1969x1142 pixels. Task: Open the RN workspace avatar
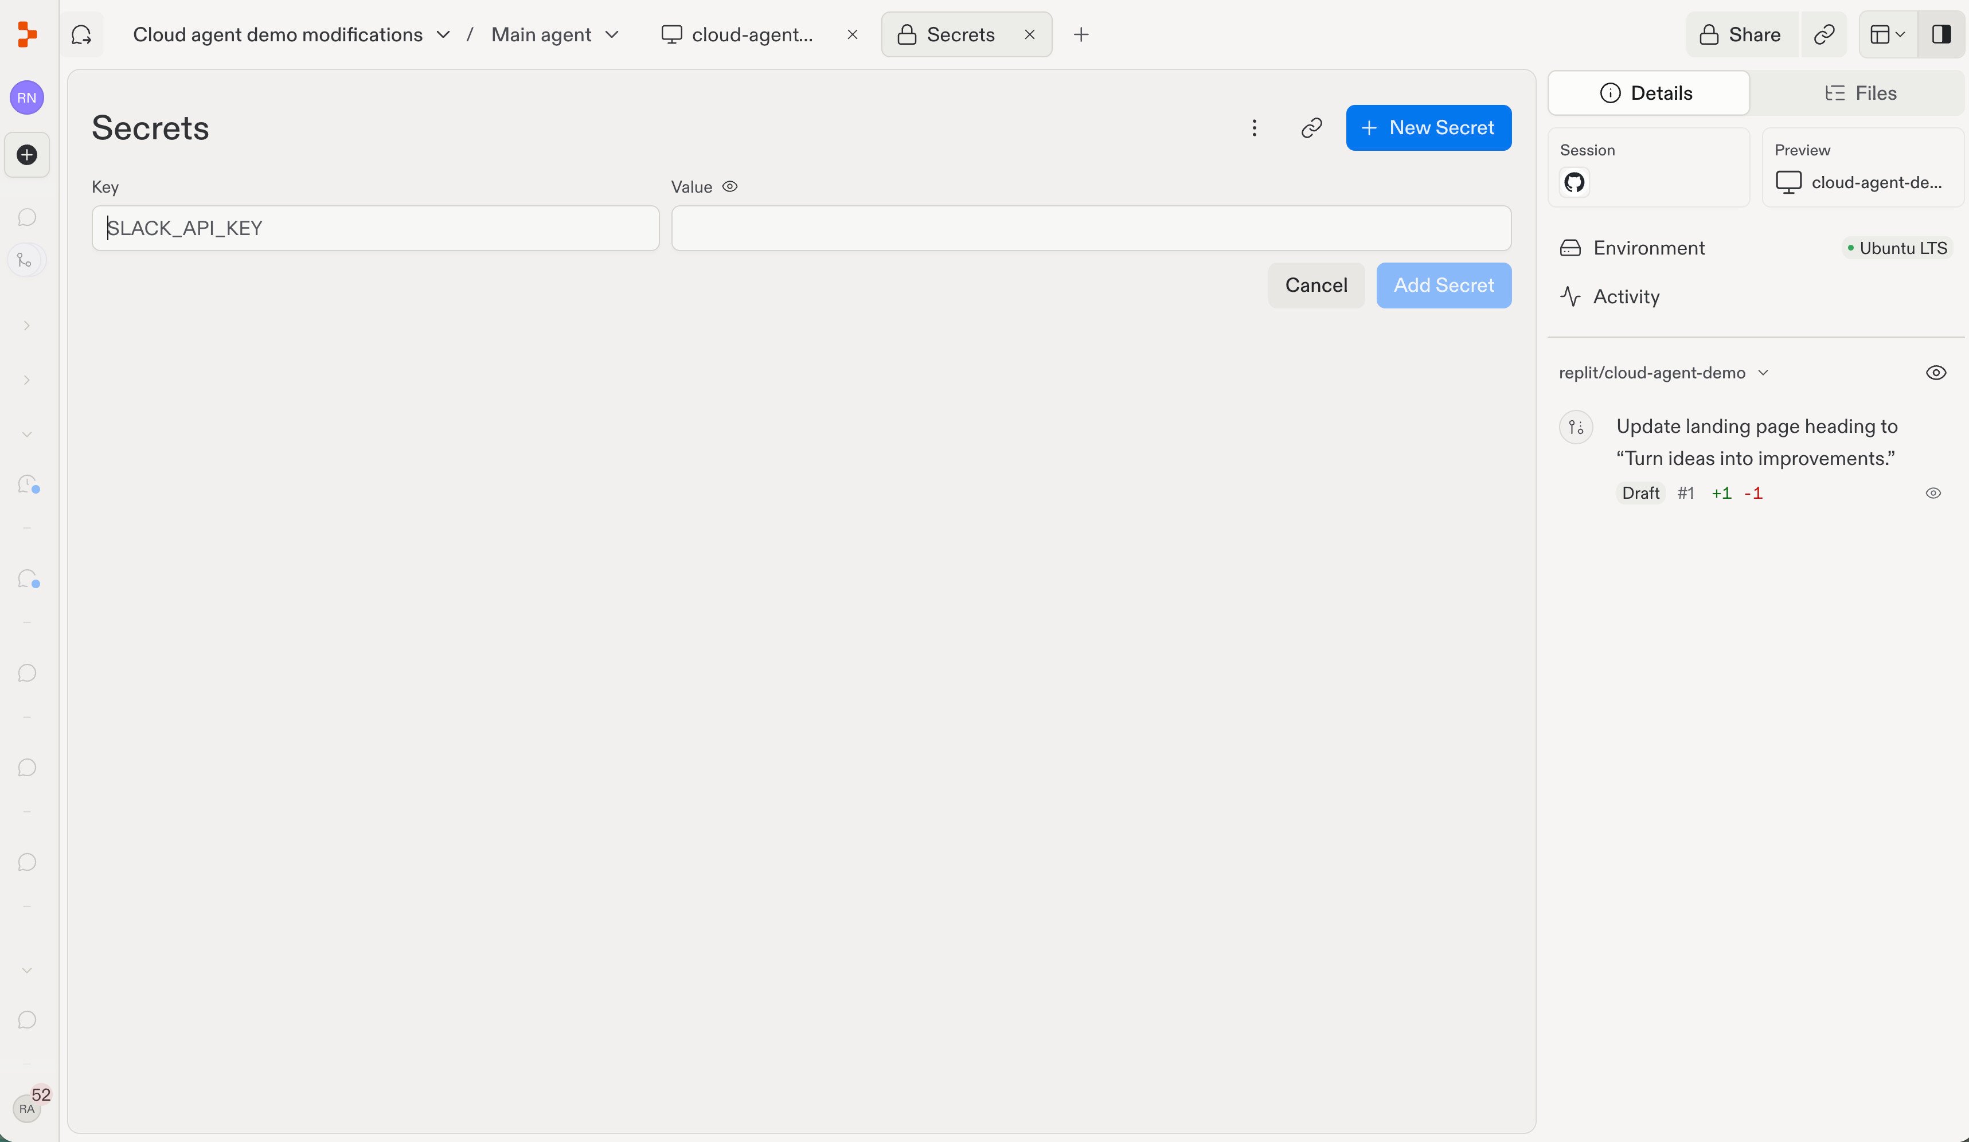point(26,97)
